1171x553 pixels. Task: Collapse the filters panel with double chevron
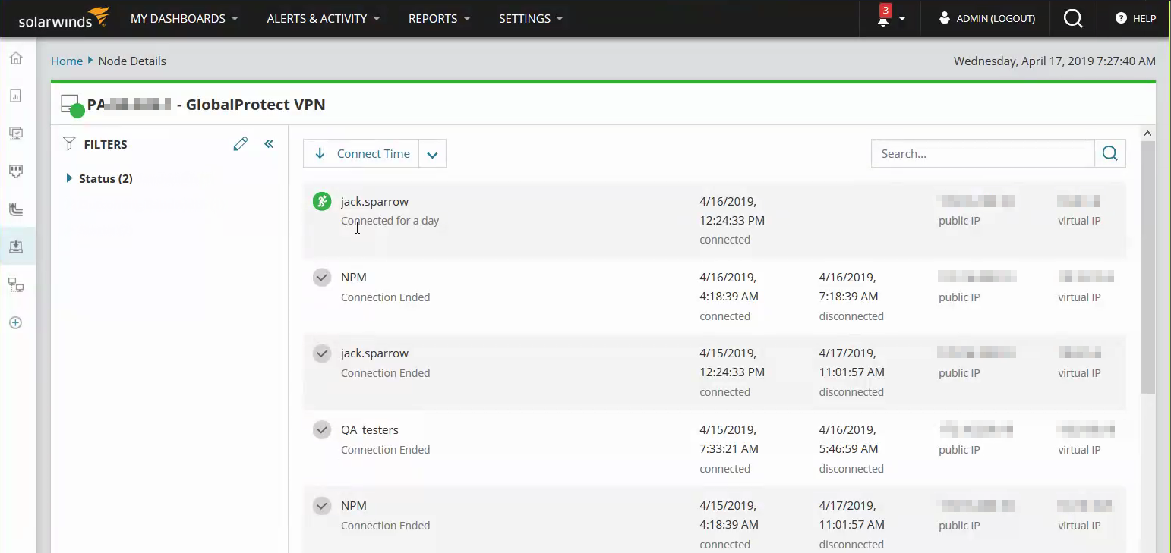pyautogui.click(x=269, y=144)
